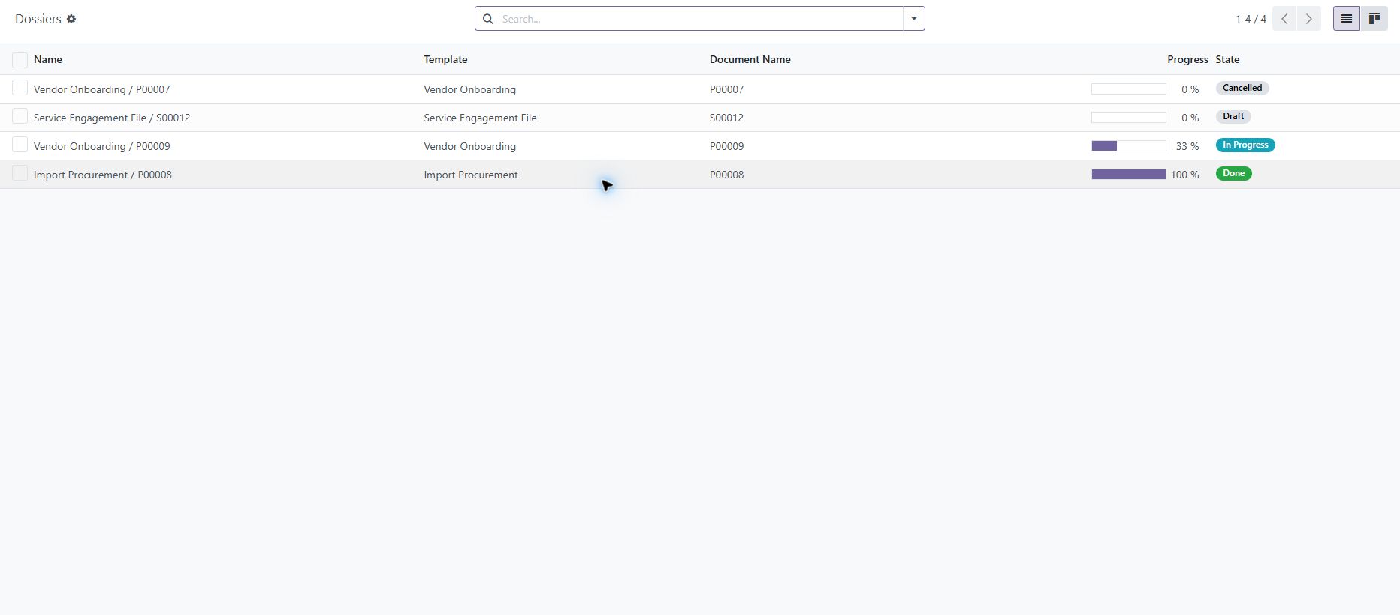Open Vendor Onboarding / P00007 record
The image size is (1400, 615).
(102, 89)
